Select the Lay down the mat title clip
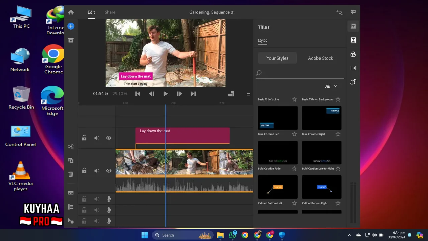 (183, 135)
